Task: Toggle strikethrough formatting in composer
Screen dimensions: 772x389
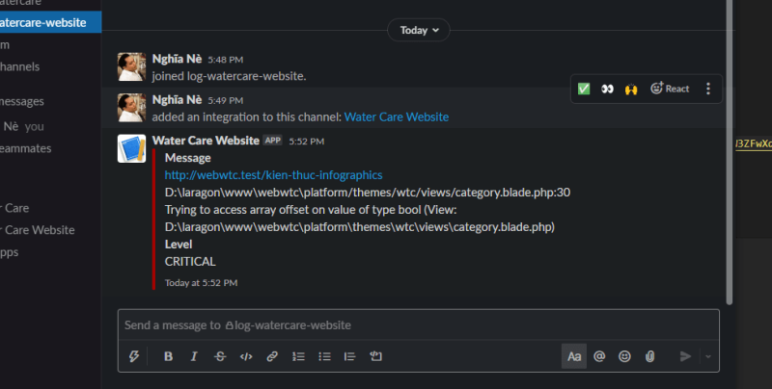Action: (x=220, y=356)
